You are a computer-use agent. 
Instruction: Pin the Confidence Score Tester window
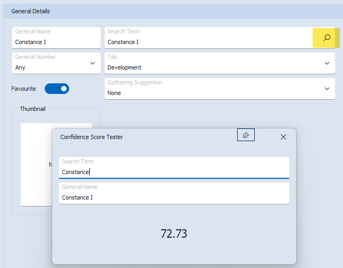pos(246,135)
